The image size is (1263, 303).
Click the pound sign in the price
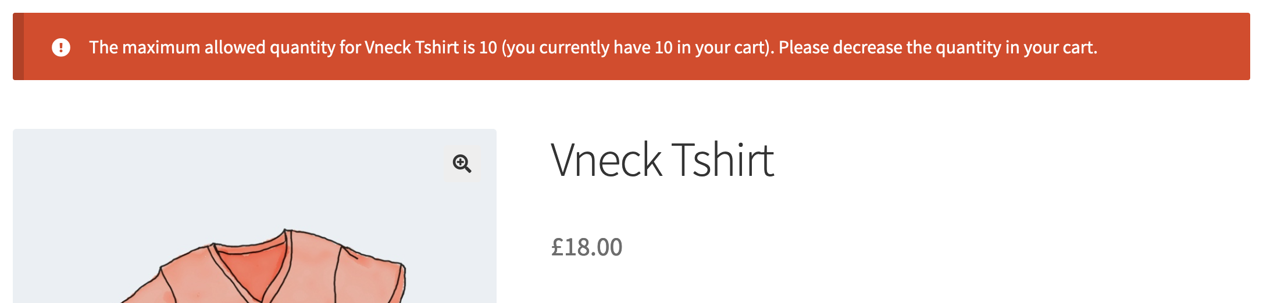(557, 247)
